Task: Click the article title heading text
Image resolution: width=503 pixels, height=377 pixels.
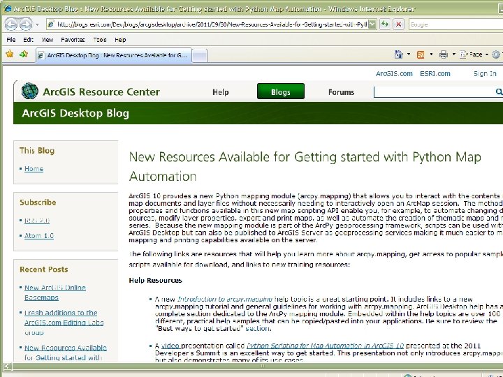Action: (x=305, y=167)
